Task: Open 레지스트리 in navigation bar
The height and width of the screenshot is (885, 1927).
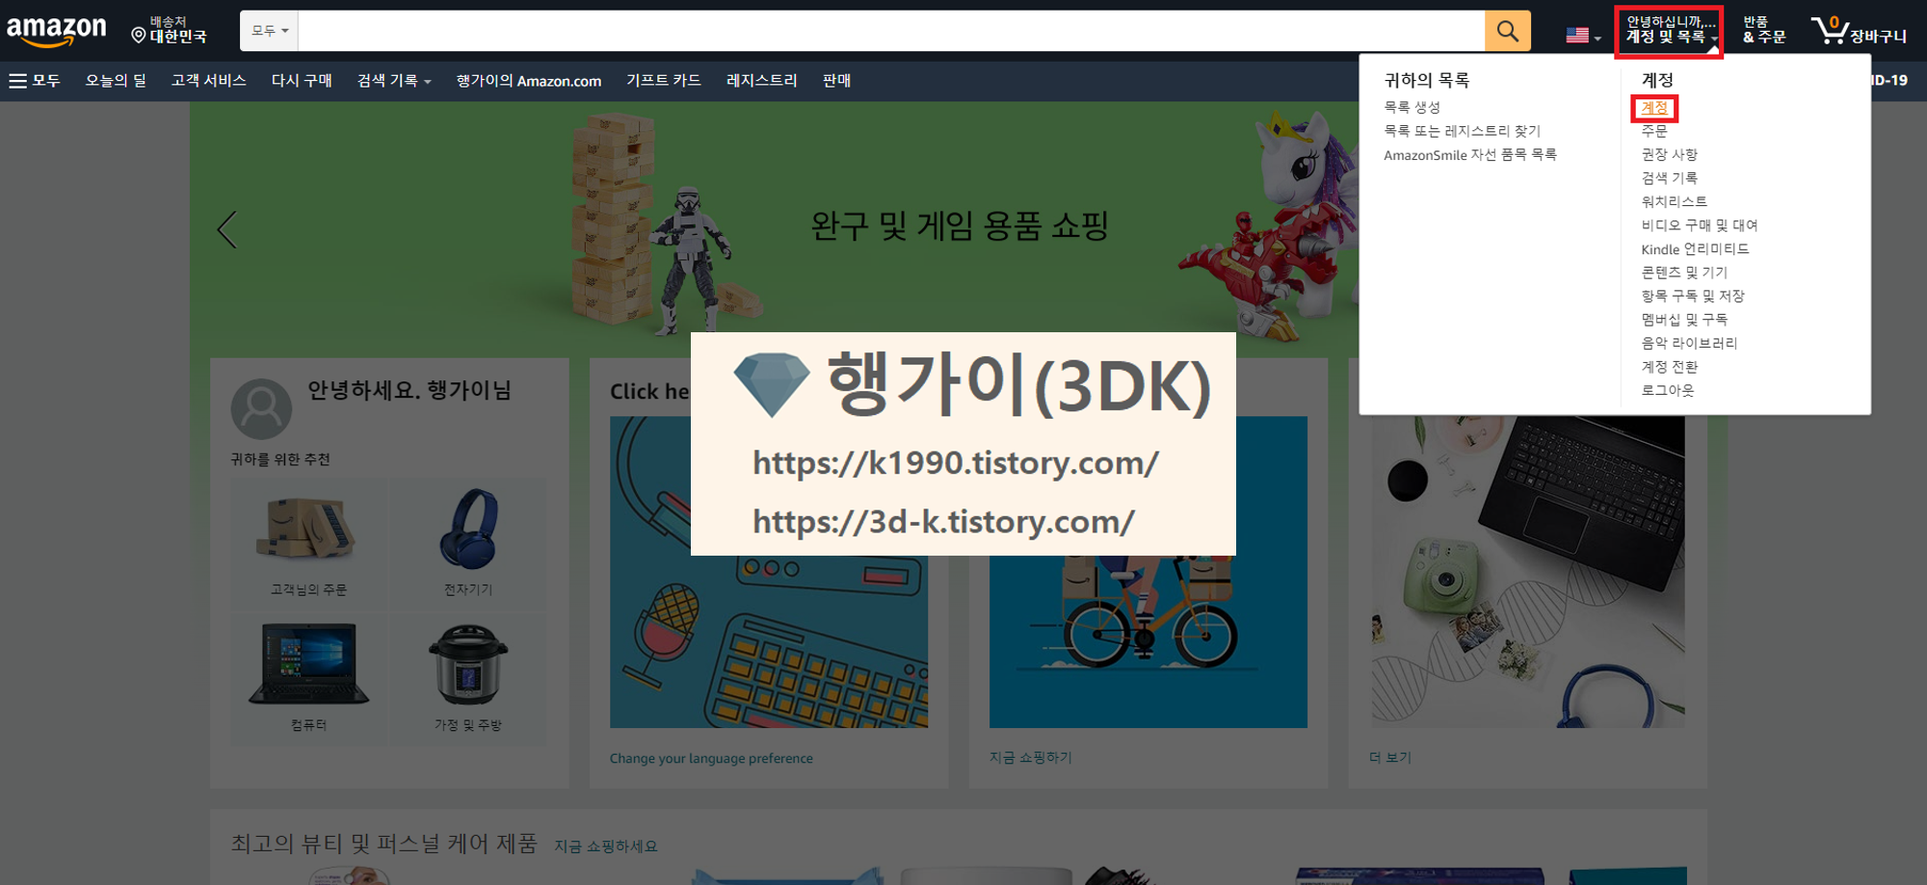Action: (x=761, y=81)
